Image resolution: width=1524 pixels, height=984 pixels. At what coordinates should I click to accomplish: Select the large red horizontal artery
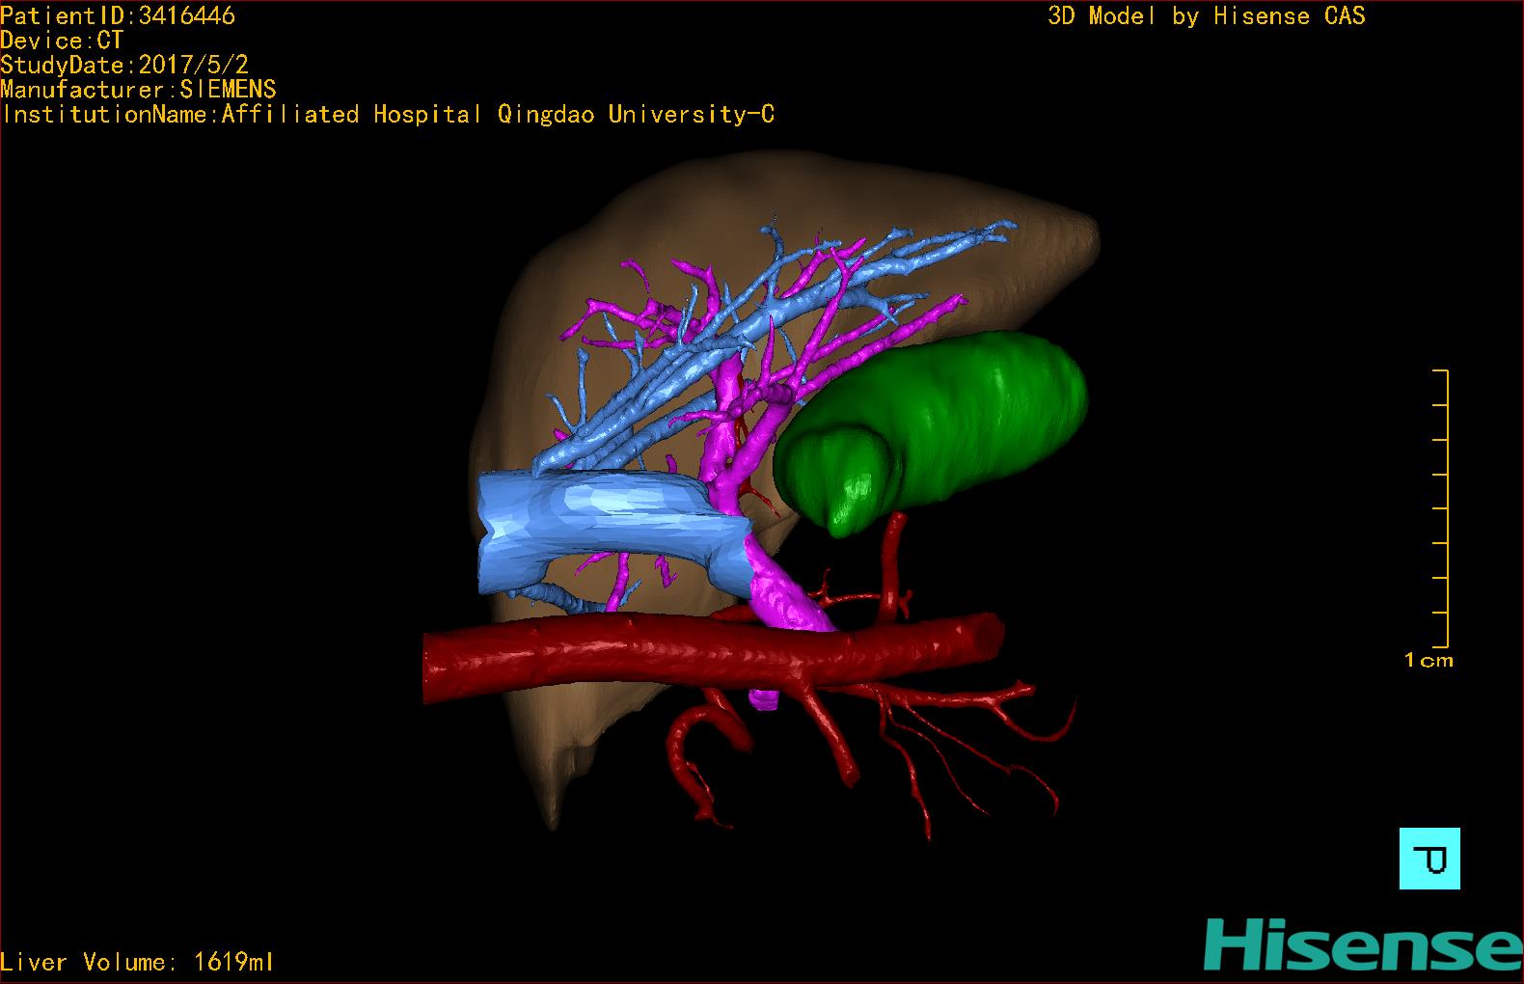tap(714, 653)
